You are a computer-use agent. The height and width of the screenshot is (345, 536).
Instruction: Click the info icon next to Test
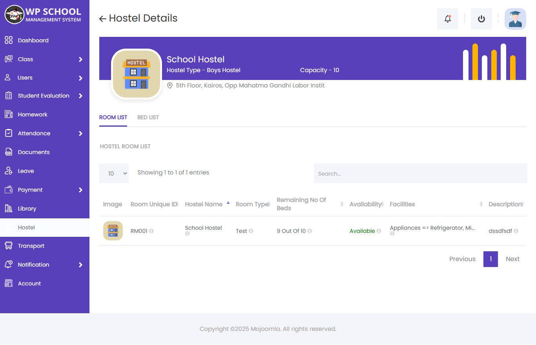coord(251,231)
